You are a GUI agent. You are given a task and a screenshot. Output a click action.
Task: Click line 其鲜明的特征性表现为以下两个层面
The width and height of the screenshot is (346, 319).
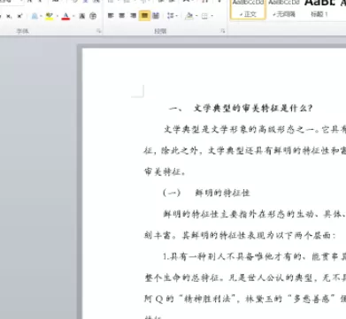pos(258,235)
